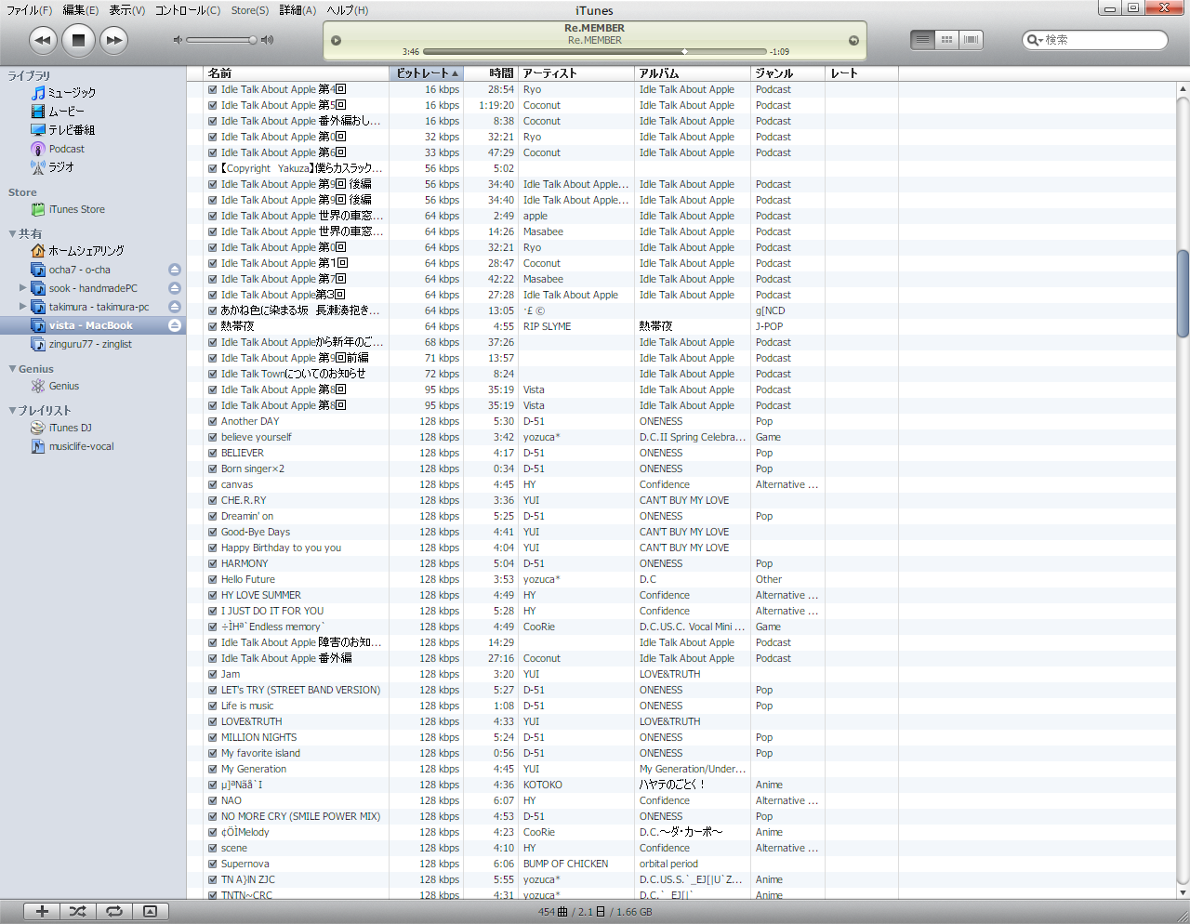The width and height of the screenshot is (1190, 924).
Task: Open the Store(S) menu
Action: [x=250, y=10]
